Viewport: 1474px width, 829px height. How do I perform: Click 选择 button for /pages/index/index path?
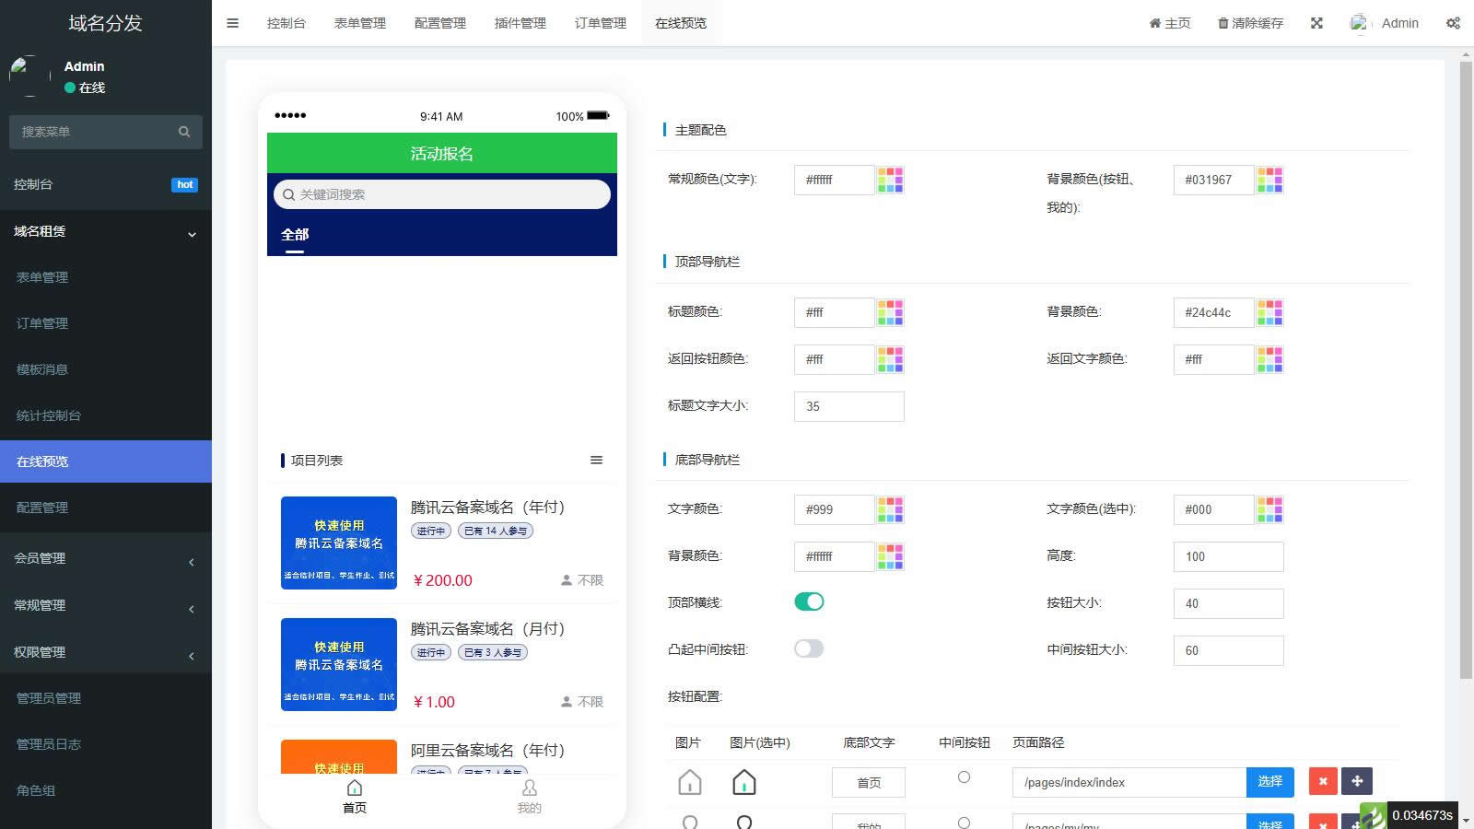point(1269,782)
